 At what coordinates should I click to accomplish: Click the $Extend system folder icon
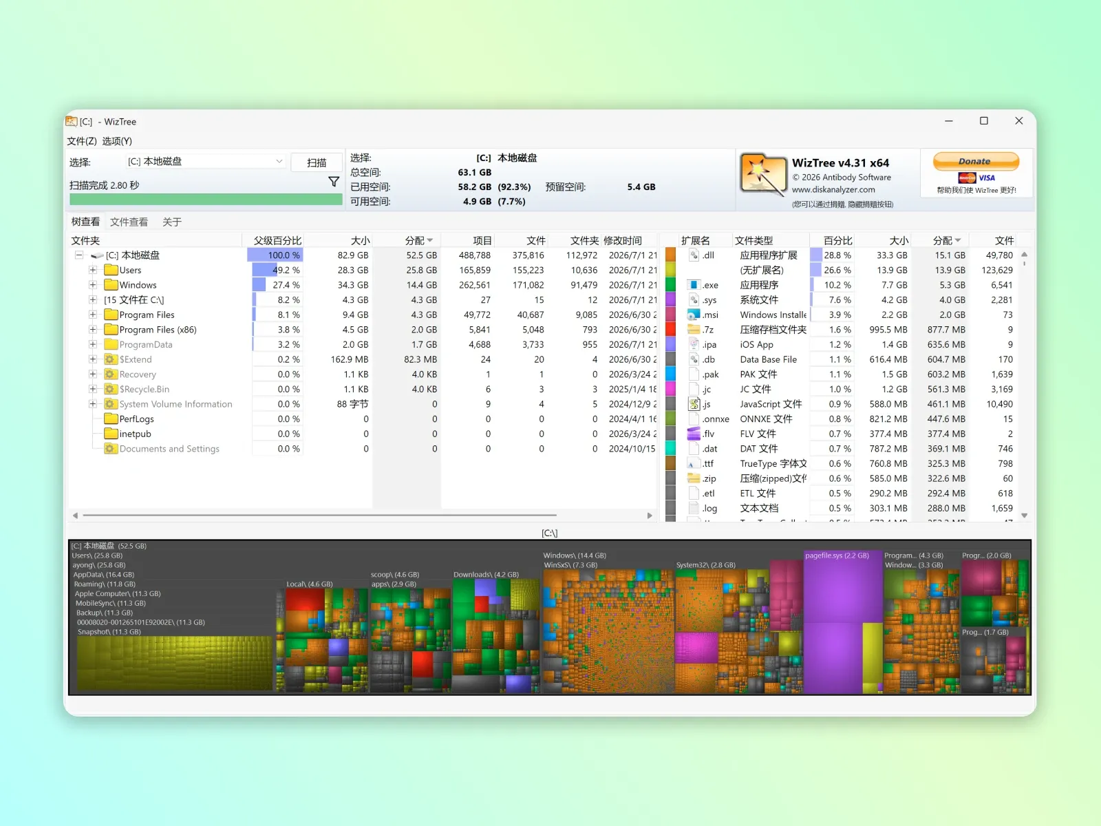pos(111,359)
